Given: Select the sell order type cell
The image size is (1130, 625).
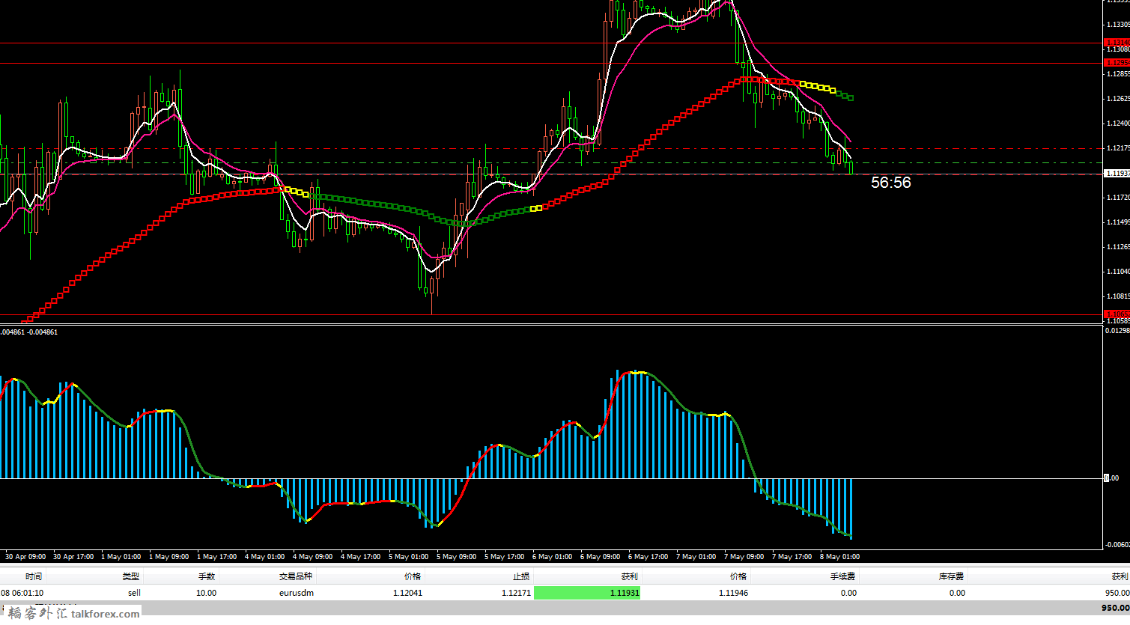Looking at the screenshot, I should 134,593.
